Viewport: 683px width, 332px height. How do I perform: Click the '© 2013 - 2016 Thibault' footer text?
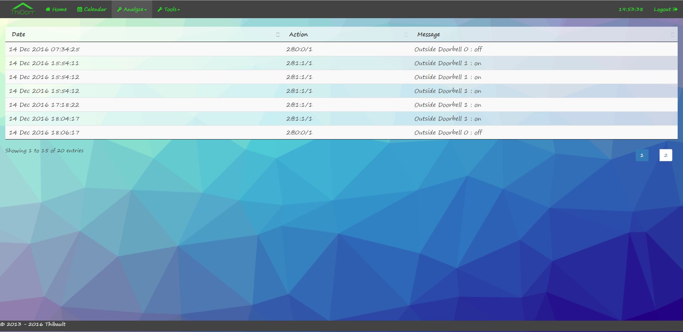(33, 324)
